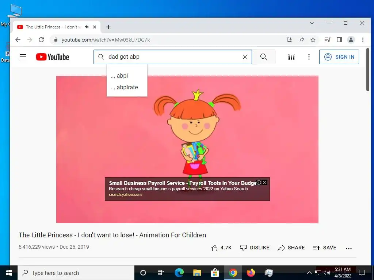
Task: Open Firefox from taskbar
Action: pyautogui.click(x=251, y=273)
